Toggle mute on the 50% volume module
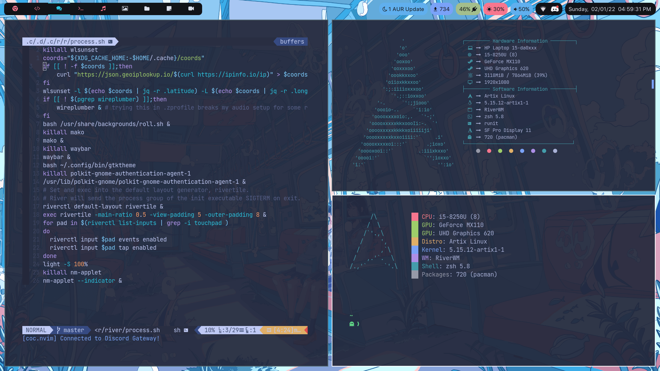Viewport: 660px width, 371px height. coord(522,9)
